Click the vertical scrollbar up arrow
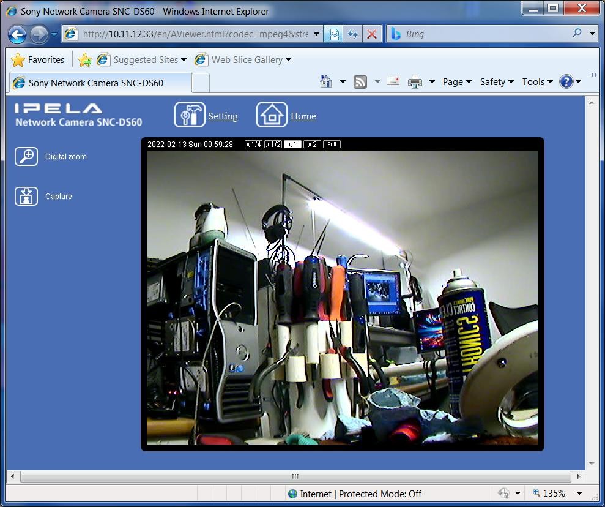 592,103
